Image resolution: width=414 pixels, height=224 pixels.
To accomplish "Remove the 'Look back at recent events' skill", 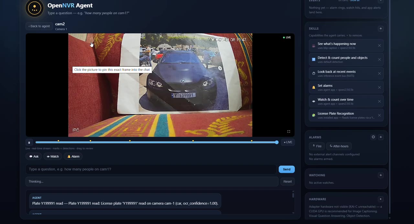I will 379,73.
